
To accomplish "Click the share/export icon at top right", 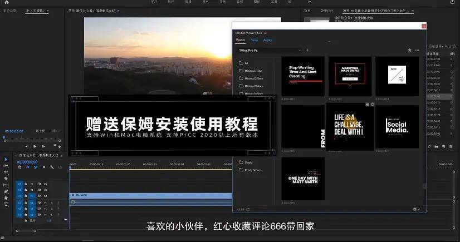I will click(452, 2).
